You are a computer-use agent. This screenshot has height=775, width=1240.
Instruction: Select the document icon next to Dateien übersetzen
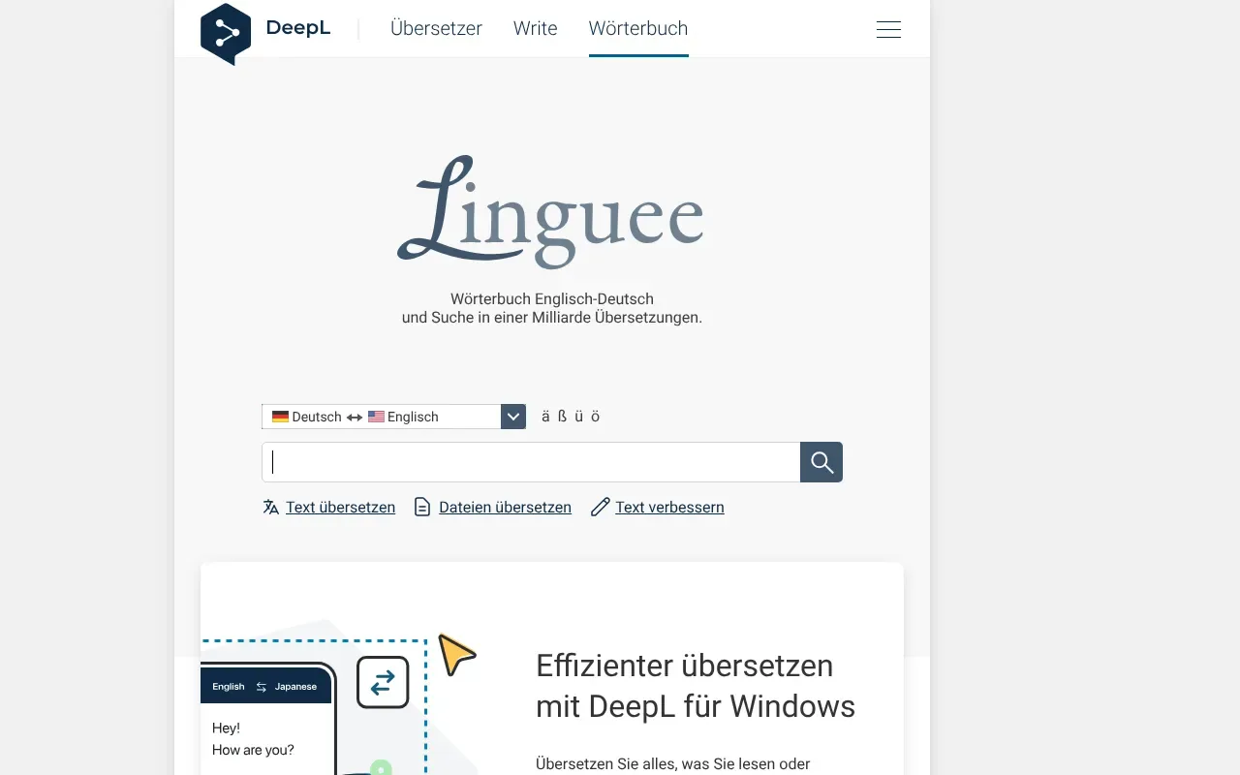422,507
